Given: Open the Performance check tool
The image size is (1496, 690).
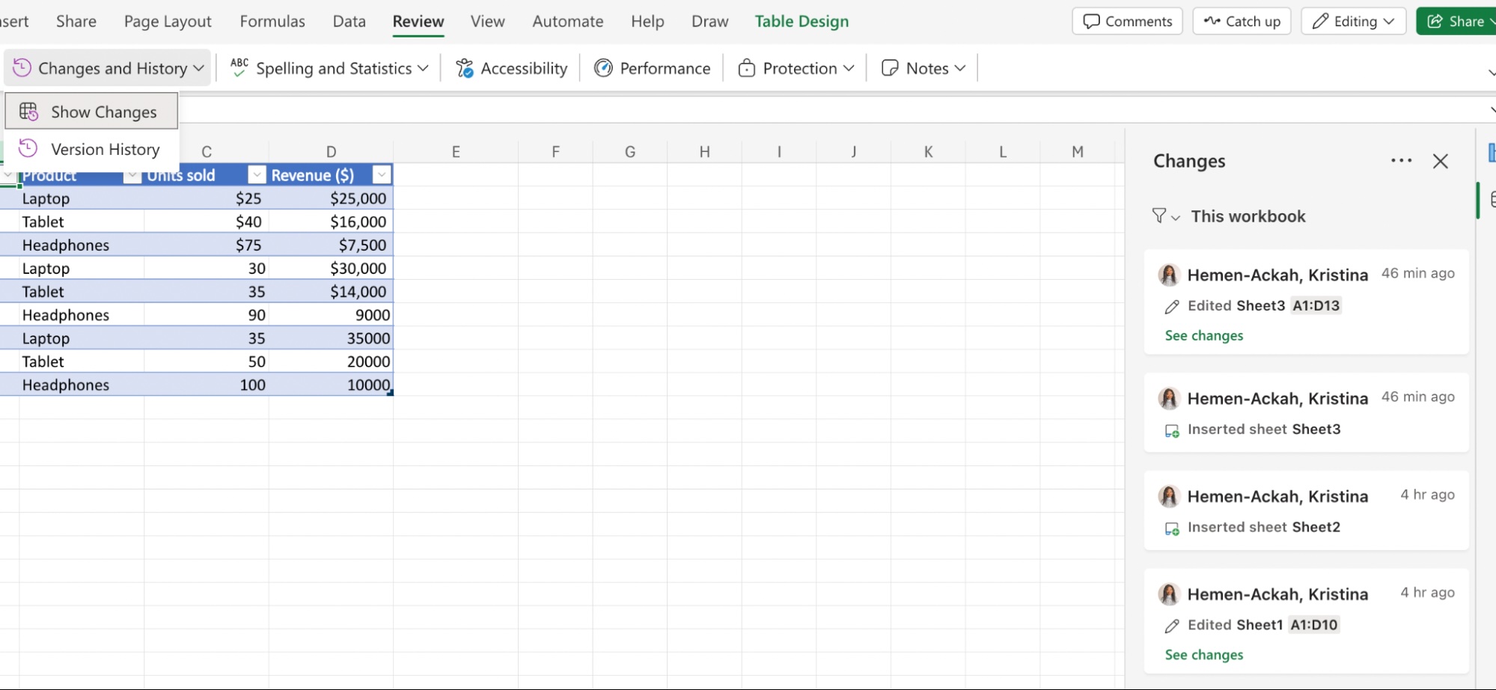Looking at the screenshot, I should click(653, 68).
